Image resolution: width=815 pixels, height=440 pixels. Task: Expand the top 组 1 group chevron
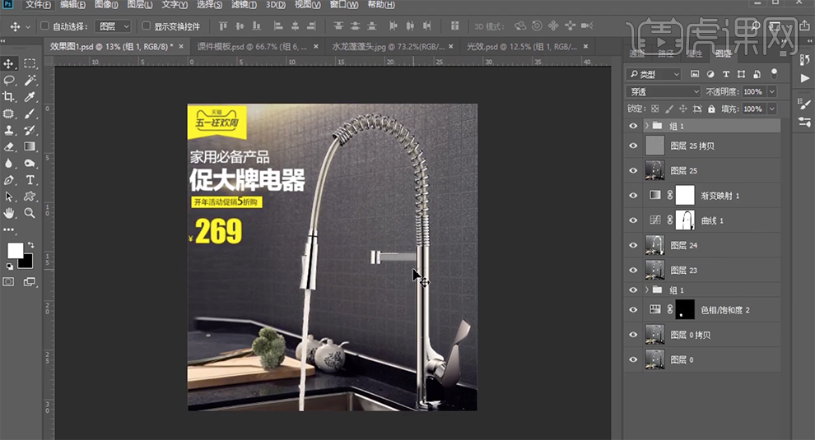point(647,126)
